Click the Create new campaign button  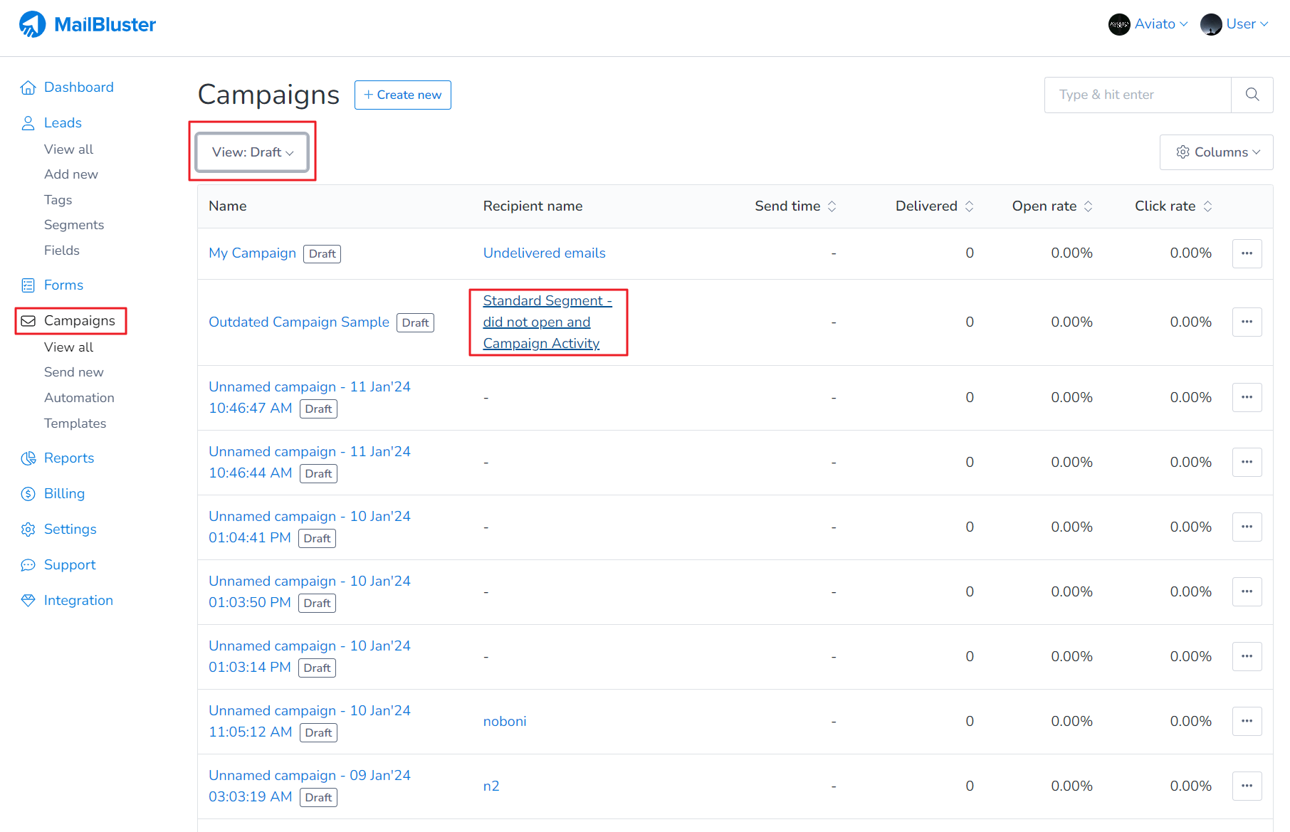click(402, 95)
